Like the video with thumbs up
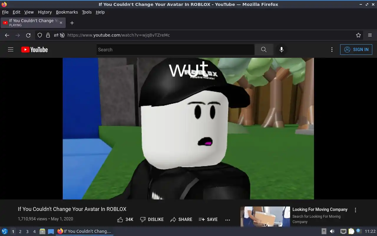This screenshot has height=236, width=377. pyautogui.click(x=125, y=219)
